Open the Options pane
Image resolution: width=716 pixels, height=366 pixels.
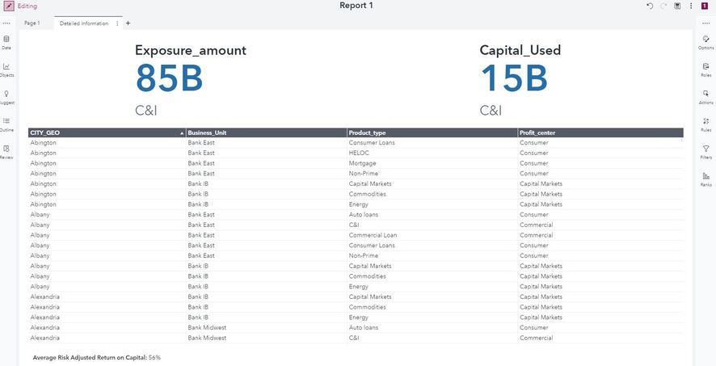point(705,41)
